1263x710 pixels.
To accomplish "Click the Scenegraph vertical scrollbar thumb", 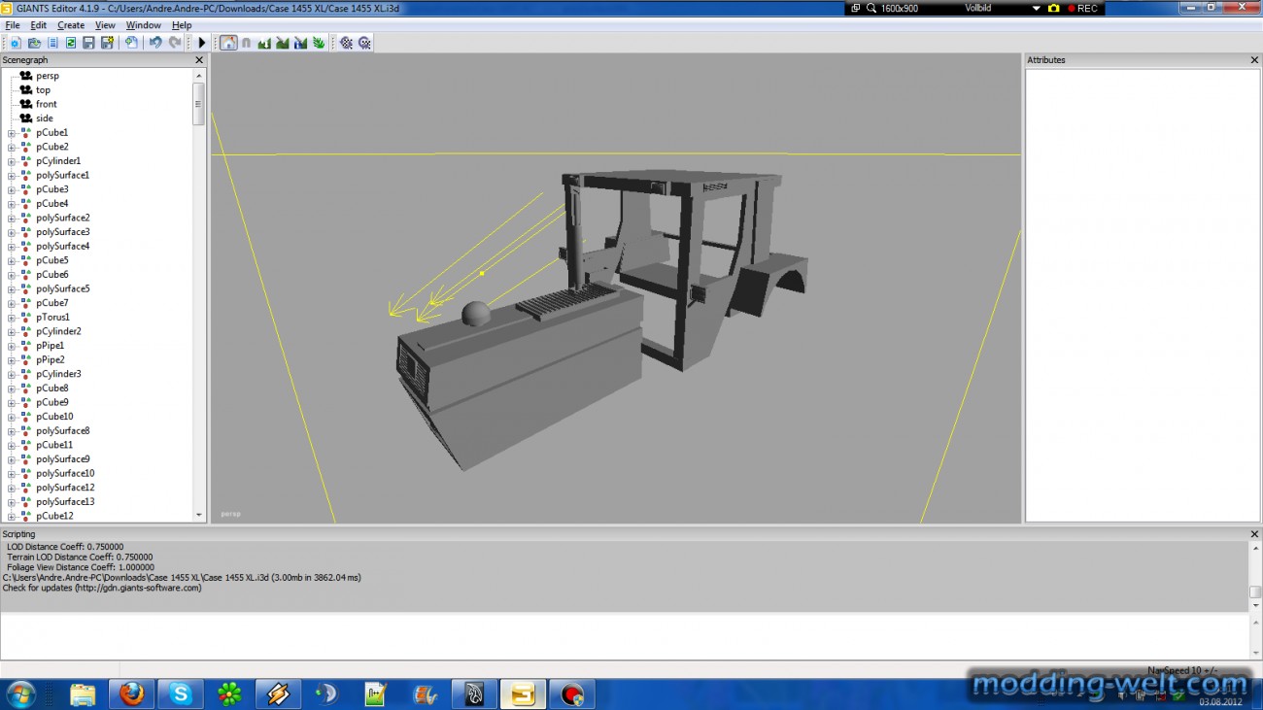I will coord(199,103).
